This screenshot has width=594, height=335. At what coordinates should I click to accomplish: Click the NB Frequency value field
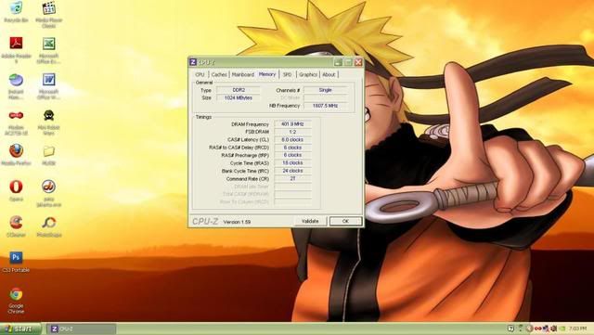326,106
